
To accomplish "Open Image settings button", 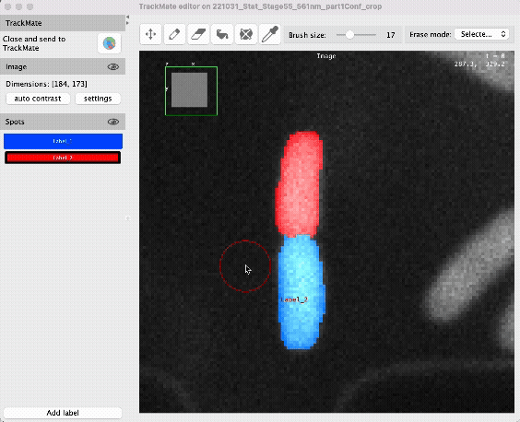I will pos(98,99).
